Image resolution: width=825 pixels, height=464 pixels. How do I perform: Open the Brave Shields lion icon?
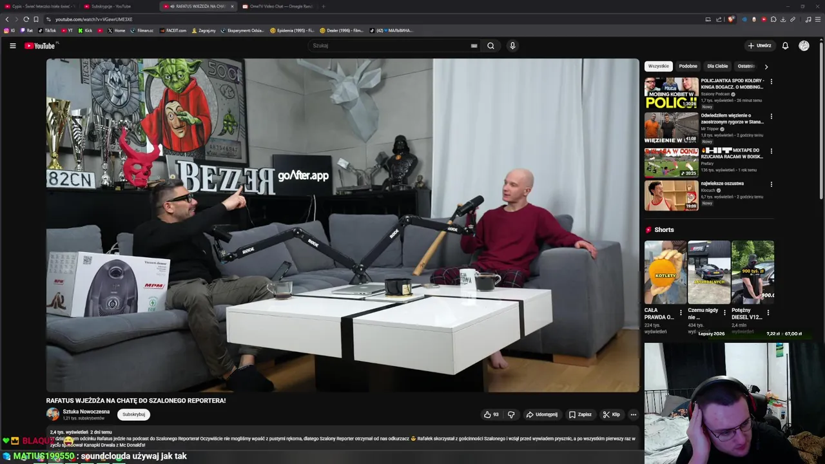coord(730,19)
